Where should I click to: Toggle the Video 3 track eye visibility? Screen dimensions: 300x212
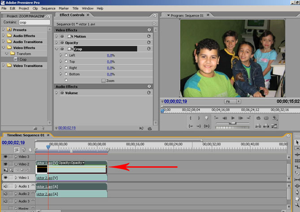coord(5,157)
